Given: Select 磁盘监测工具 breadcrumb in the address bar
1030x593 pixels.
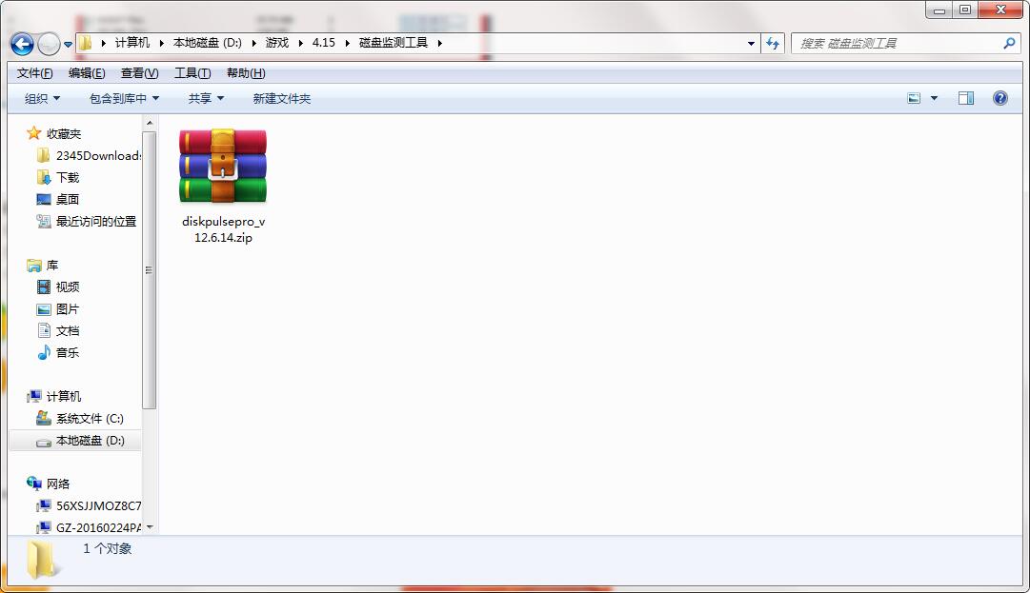Looking at the screenshot, I should pos(394,43).
